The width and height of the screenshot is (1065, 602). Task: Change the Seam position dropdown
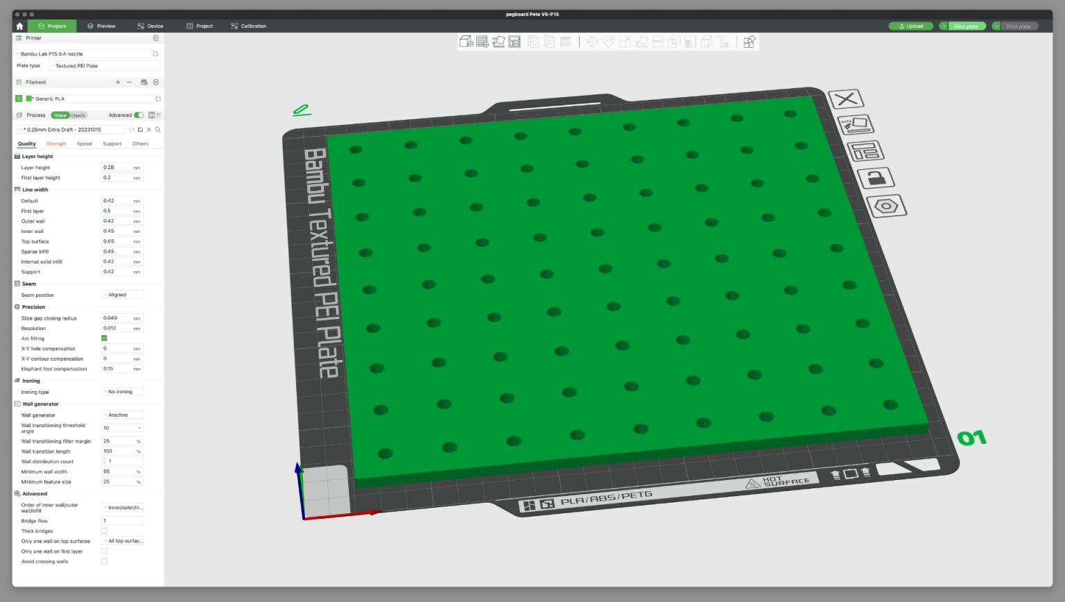point(122,294)
